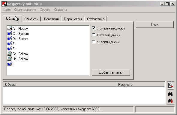Switch to the Статистика tab
Image resolution: width=177 pixels, height=115 pixels.
click(x=96, y=19)
